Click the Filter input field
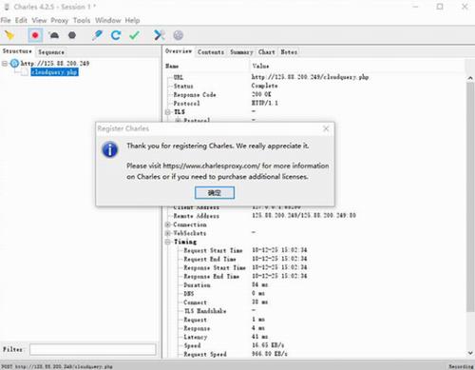Image resolution: width=475 pixels, height=370 pixels. [x=93, y=349]
